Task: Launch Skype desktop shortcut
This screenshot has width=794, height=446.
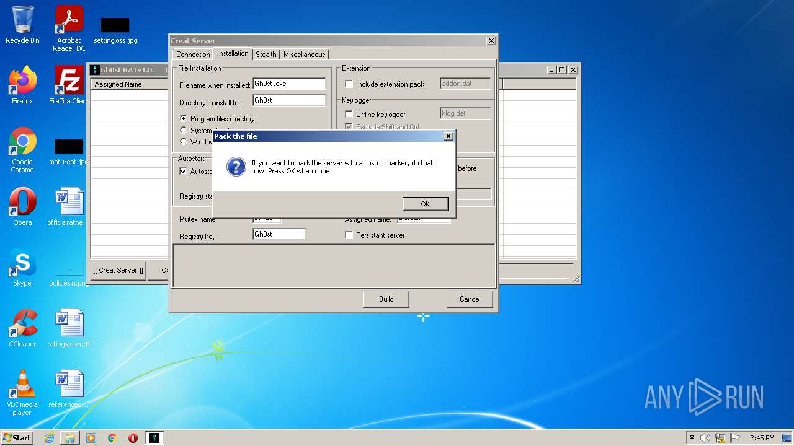Action: pyautogui.click(x=22, y=268)
